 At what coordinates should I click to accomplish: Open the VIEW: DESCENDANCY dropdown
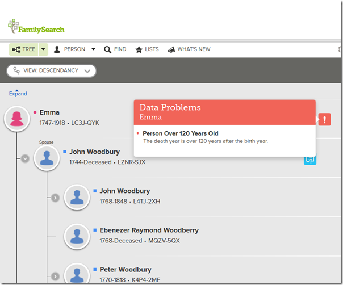[x=52, y=70]
